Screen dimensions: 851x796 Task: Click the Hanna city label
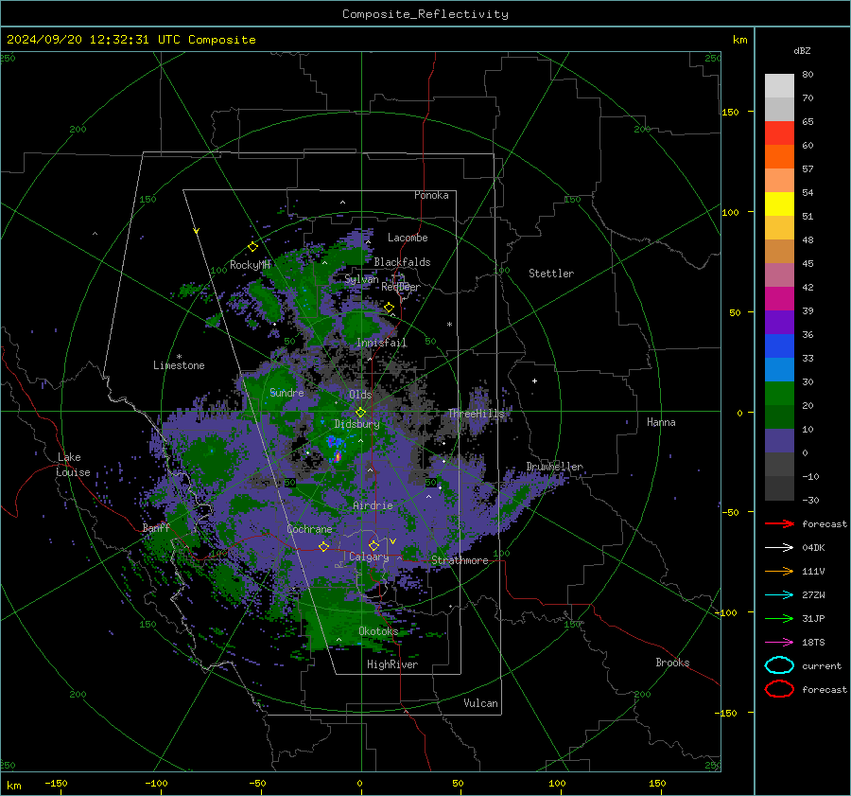click(x=661, y=422)
